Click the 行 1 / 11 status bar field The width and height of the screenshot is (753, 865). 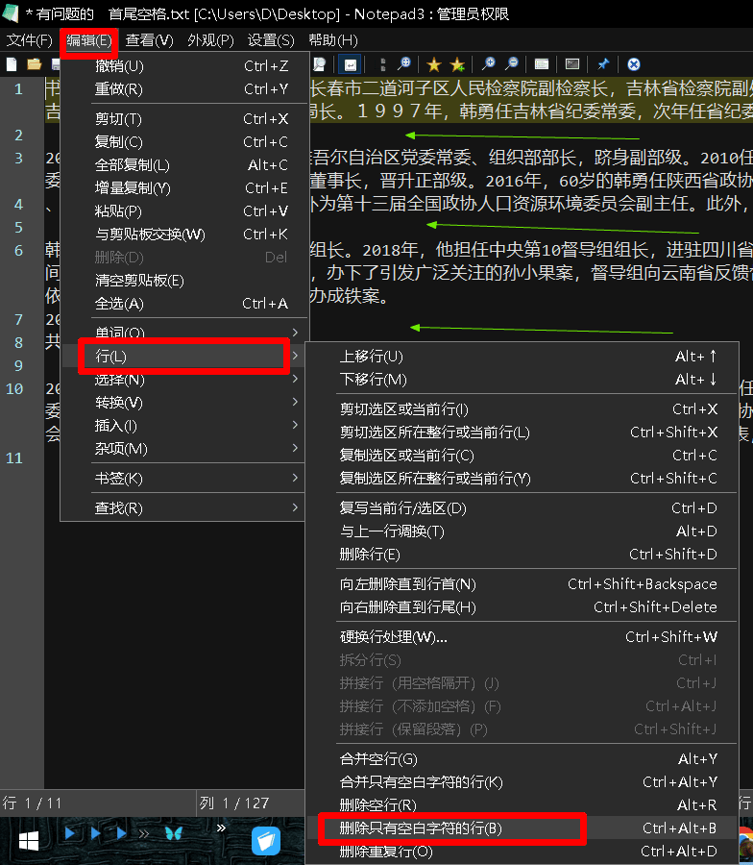pyautogui.click(x=33, y=802)
